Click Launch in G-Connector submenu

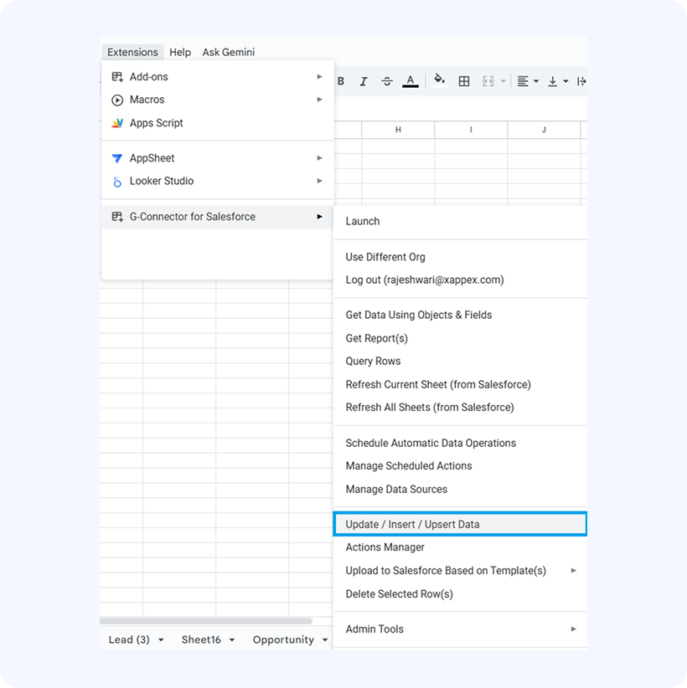363,222
